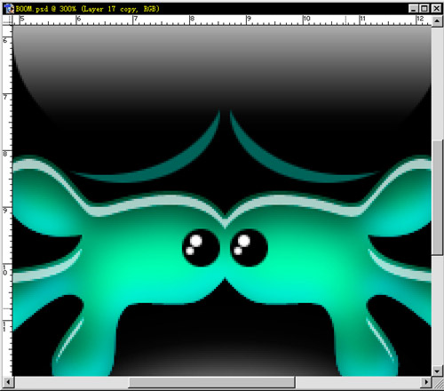Click horizontal scrollbar track left of thumb
Image resolution: width=444 pixels, height=391 pixels.
[x=71, y=382]
